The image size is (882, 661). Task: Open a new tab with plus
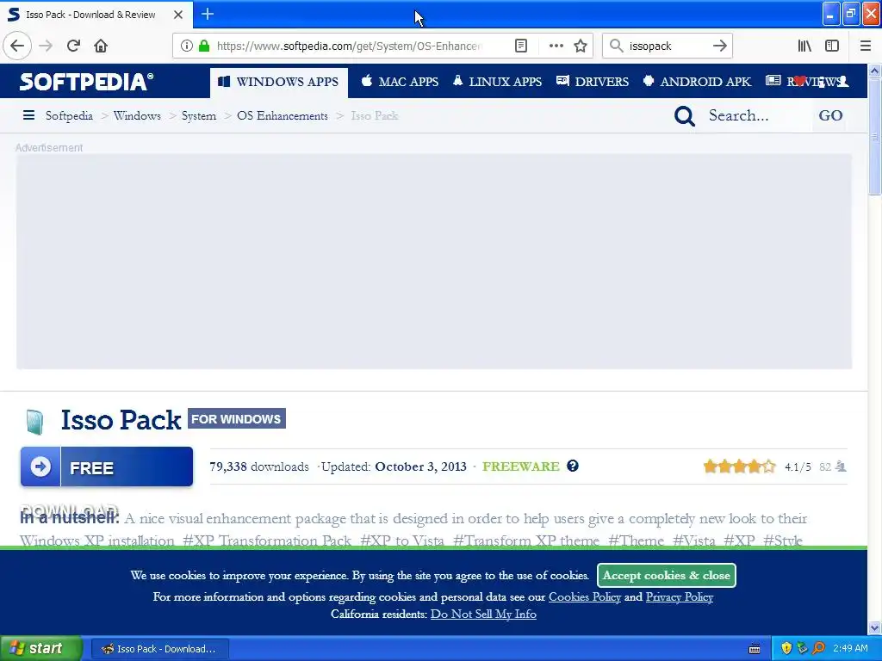(x=208, y=14)
